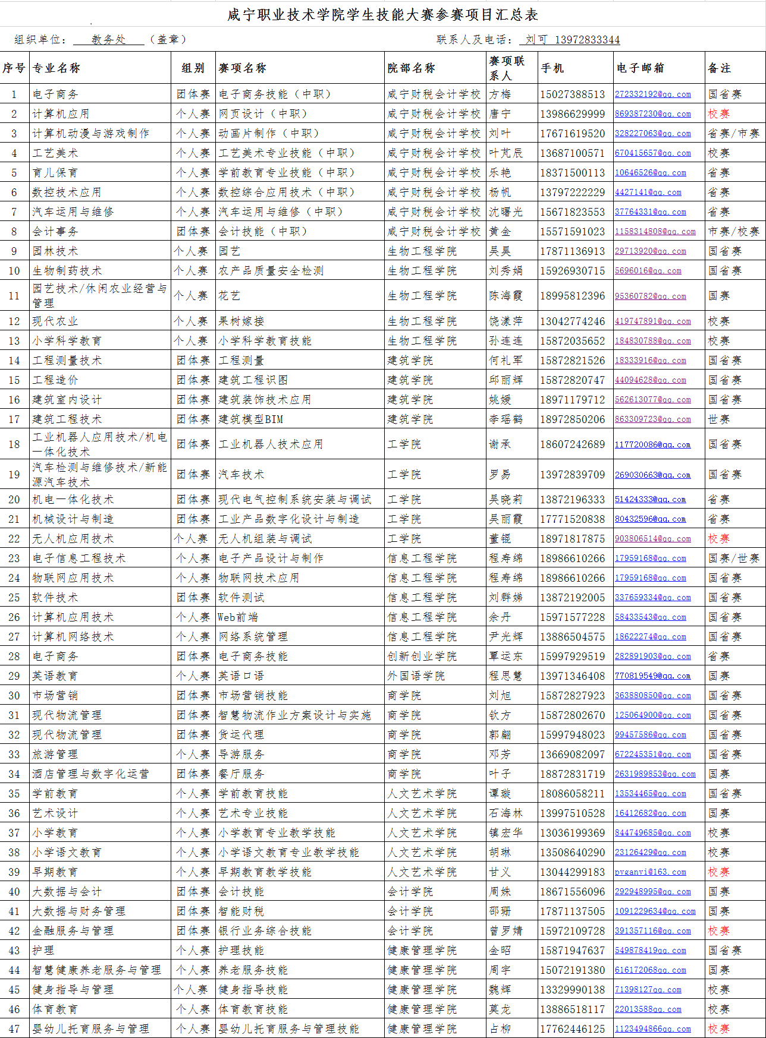Click the table title 咸宁职业技术学院学生技能大赛参赛项目汇总表
This screenshot has width=766, height=1038.
coord(382,15)
